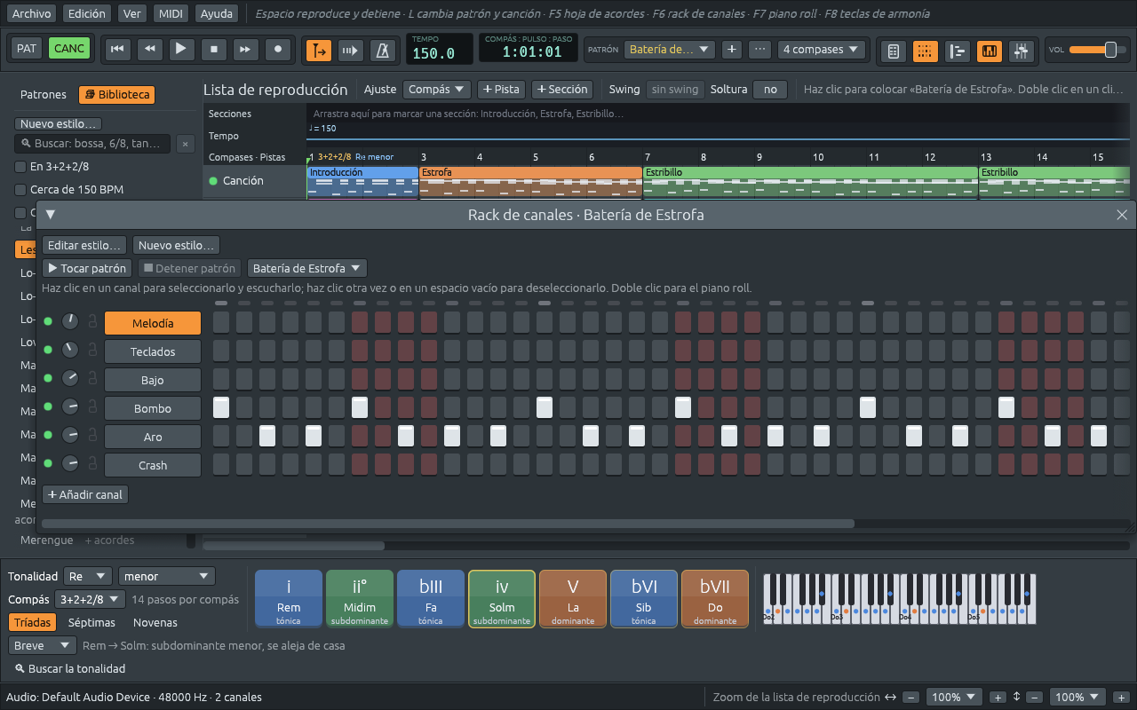Click the lock icon on Bombo channel
The image size is (1137, 710).
coord(91,408)
